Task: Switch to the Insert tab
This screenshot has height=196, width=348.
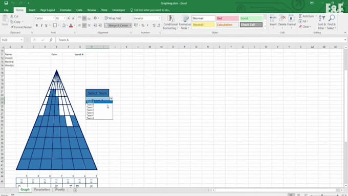Action: (32, 10)
